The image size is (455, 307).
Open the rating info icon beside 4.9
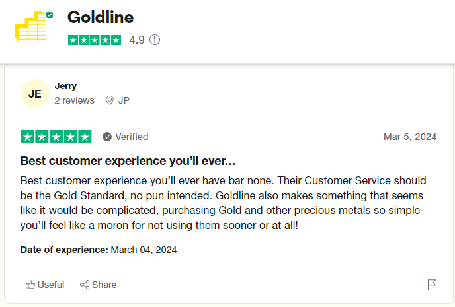pyautogui.click(x=155, y=40)
